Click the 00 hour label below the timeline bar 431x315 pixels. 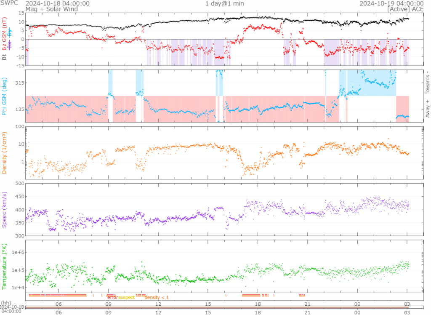tap(357, 312)
